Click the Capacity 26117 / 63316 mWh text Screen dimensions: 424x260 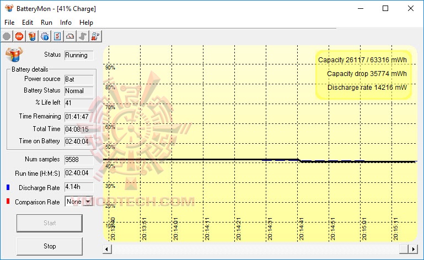pyautogui.click(x=362, y=60)
